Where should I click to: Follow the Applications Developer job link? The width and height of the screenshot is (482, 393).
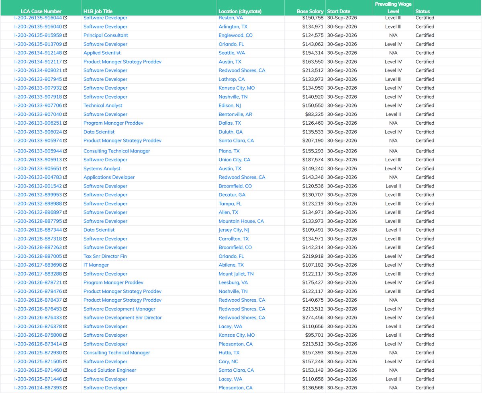(x=109, y=177)
